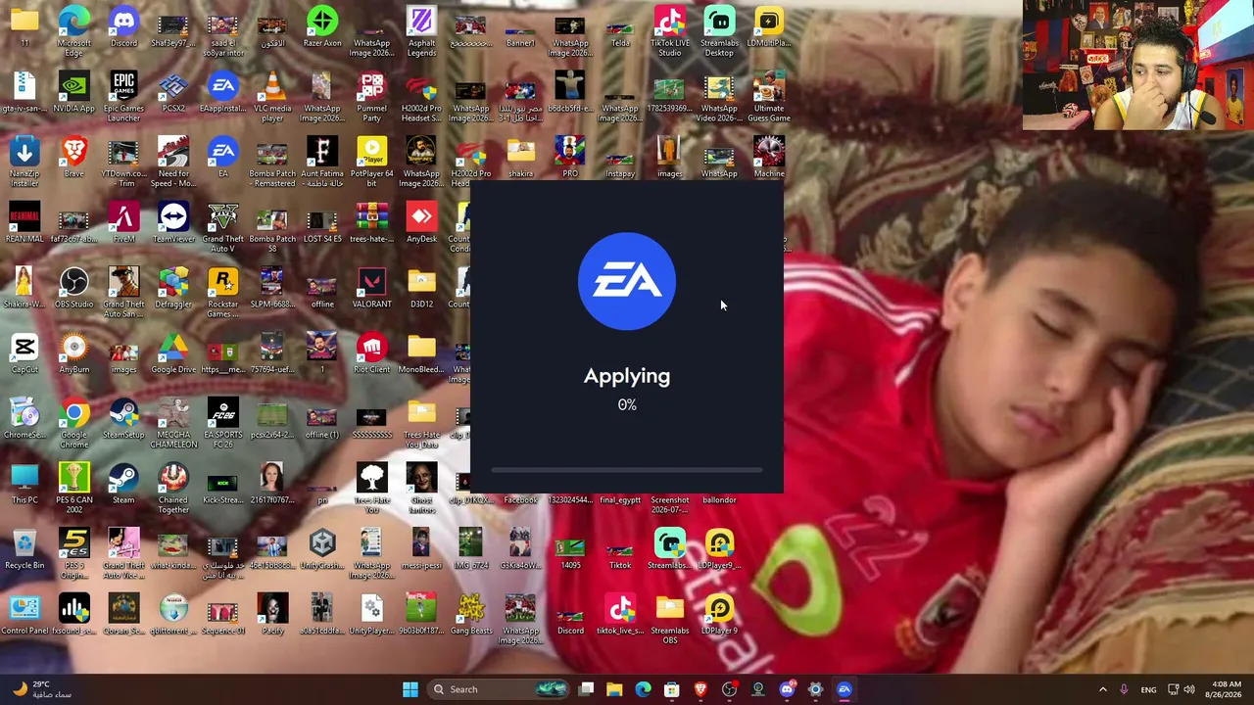This screenshot has height=705, width=1254.
Task: Select the shakira folder icon
Action: pos(520,159)
